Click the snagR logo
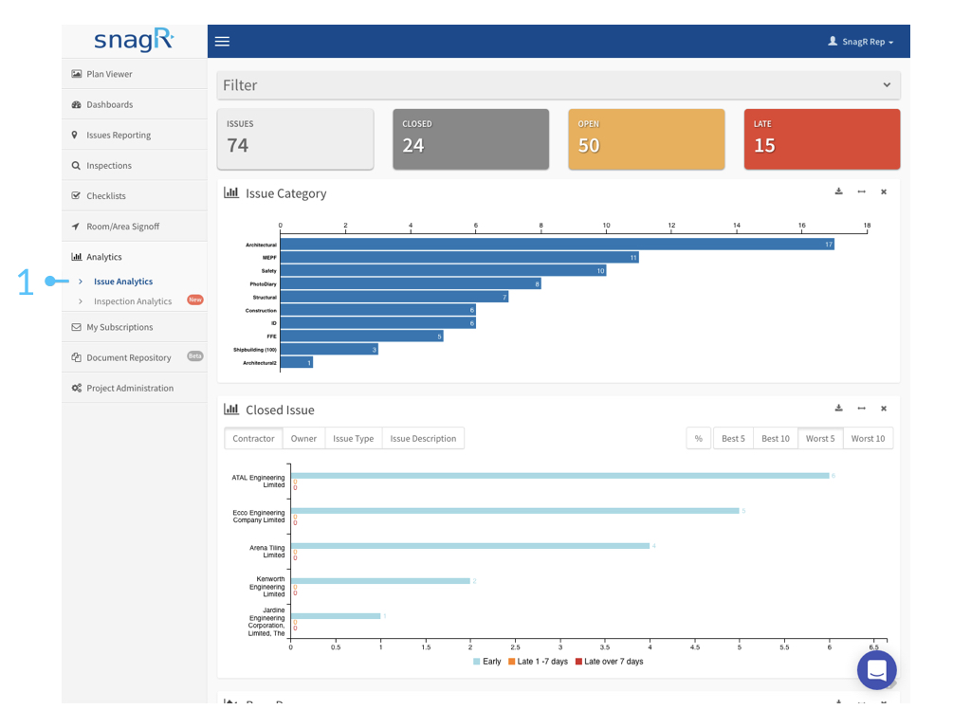This screenshot has width=971, height=728. (x=134, y=40)
